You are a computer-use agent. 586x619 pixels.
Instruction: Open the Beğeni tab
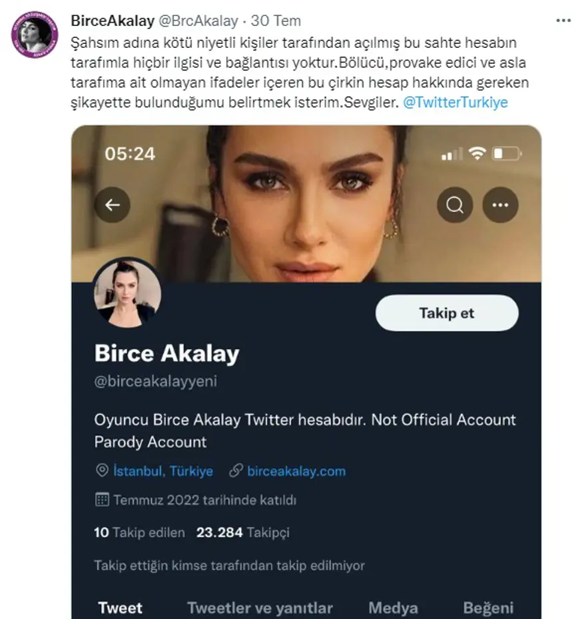488,608
